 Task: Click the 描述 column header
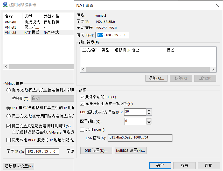(x=190, y=50)
